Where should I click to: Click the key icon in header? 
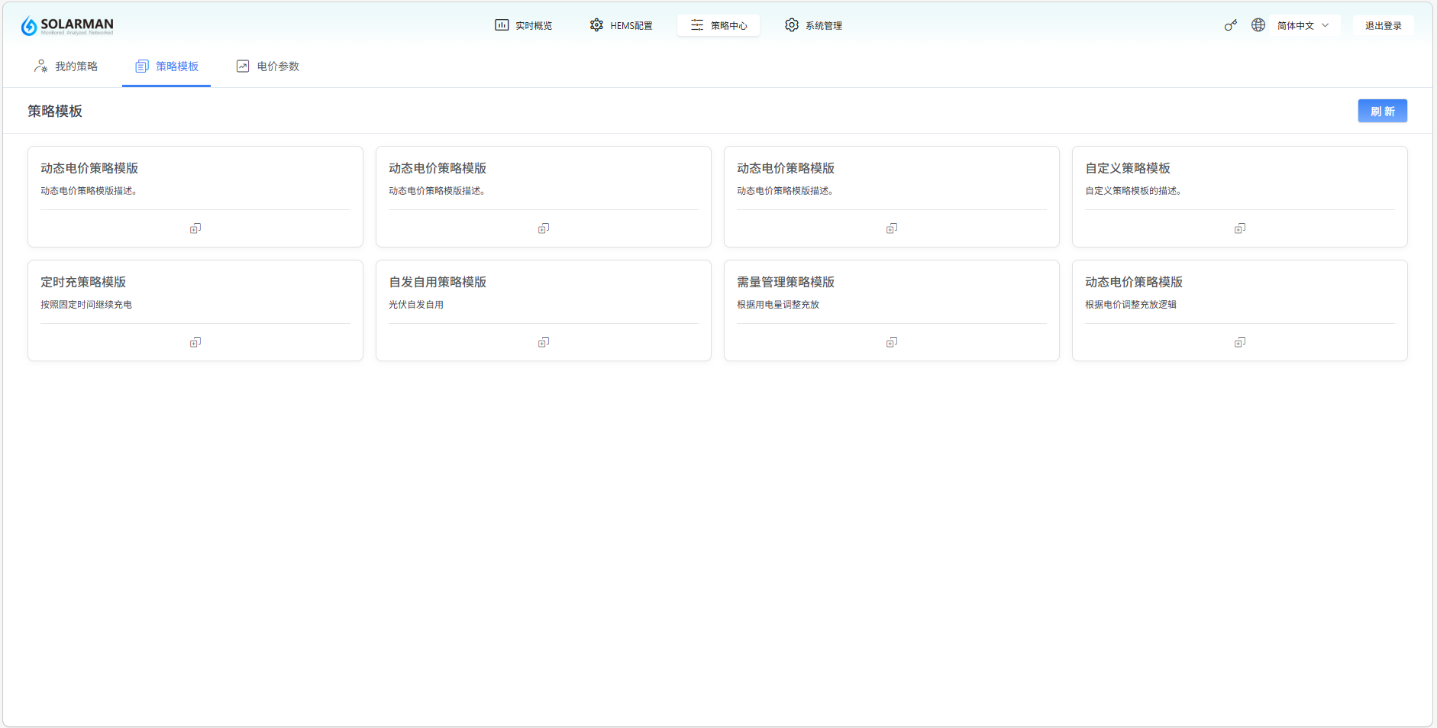pos(1230,25)
